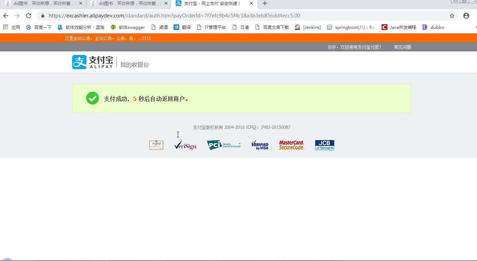Open the 软体swagger bookmark
Viewport: 477px width, 261px height.
tap(127, 27)
